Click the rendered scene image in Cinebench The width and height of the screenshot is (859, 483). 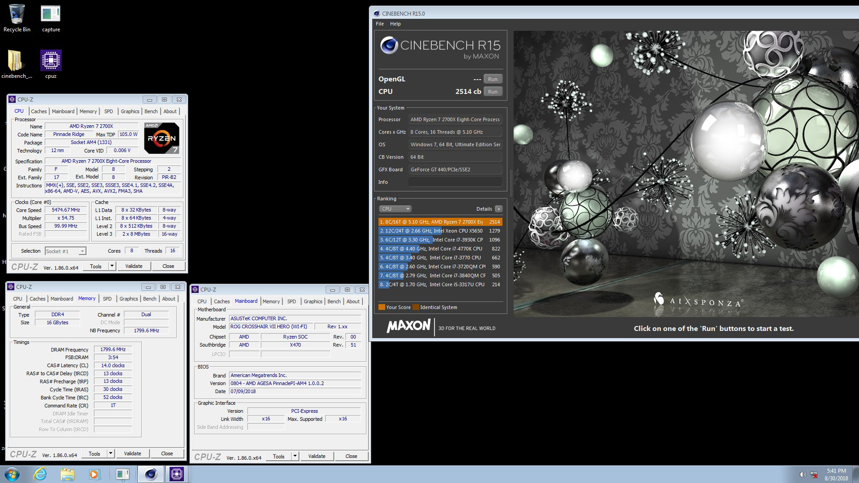tap(686, 174)
